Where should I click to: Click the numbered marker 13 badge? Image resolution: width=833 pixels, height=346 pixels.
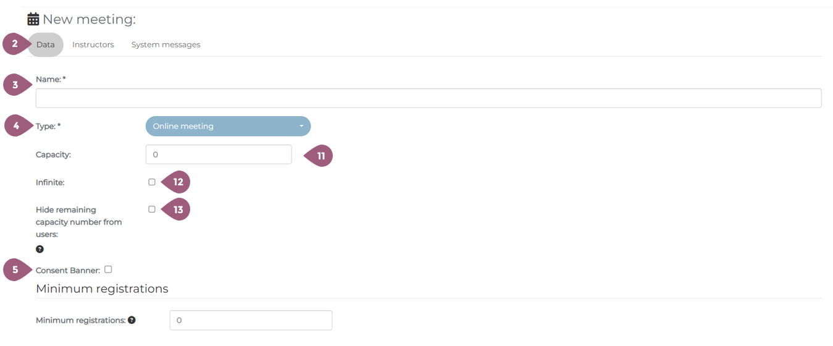click(178, 210)
